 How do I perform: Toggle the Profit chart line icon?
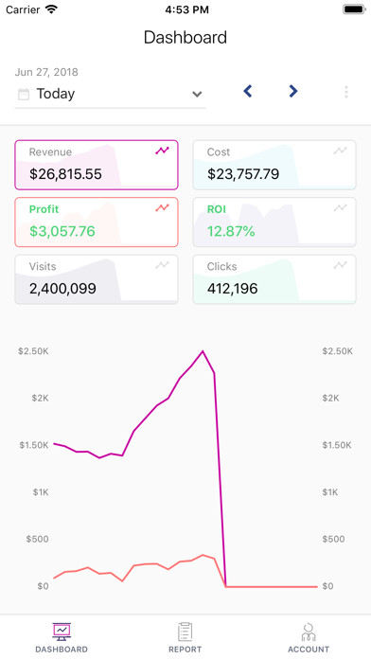pos(162,207)
